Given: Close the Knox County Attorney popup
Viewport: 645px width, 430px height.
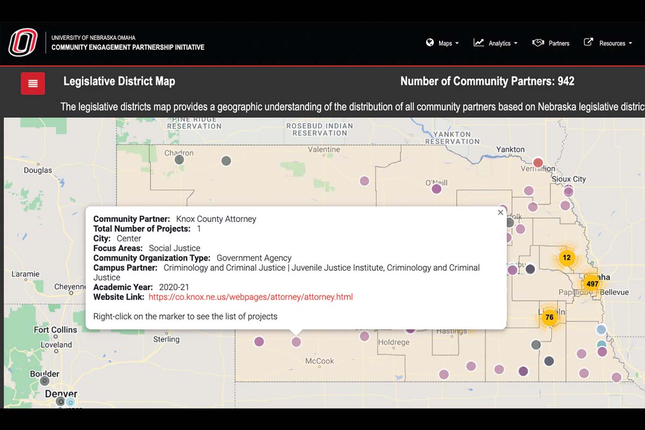Looking at the screenshot, I should coord(500,212).
